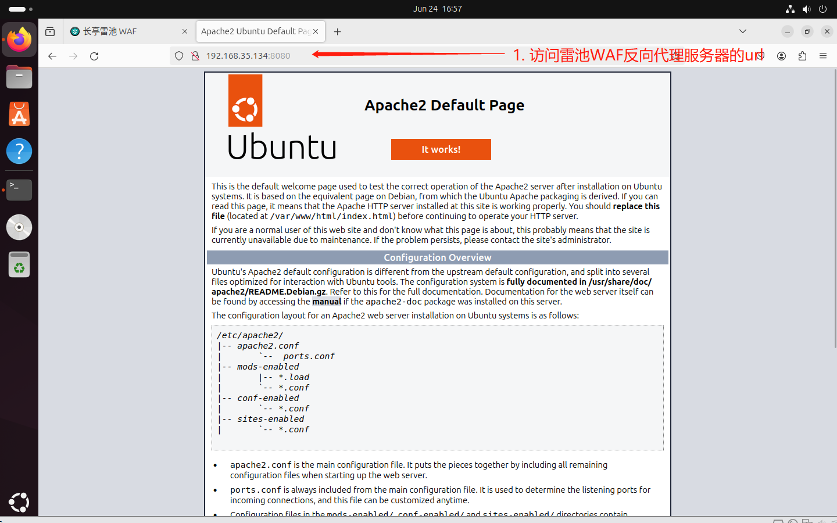Expand the list all tabs chevron
The width and height of the screenshot is (837, 523).
tap(743, 31)
